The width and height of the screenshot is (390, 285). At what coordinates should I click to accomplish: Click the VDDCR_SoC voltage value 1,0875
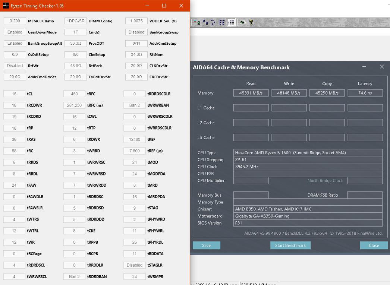tap(136, 21)
